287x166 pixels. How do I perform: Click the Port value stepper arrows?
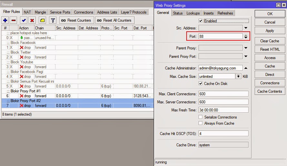[x=246, y=36]
